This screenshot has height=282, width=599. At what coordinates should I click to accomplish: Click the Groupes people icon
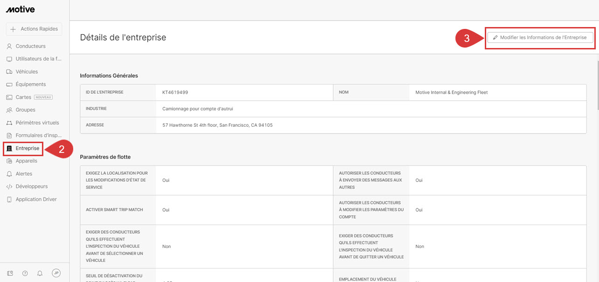tap(9, 110)
